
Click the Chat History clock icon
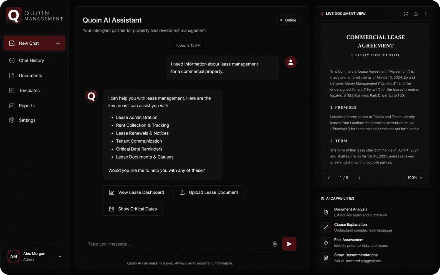(x=12, y=60)
